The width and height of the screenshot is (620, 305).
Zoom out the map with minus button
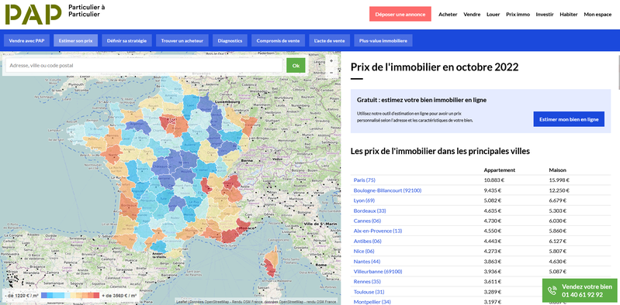[x=331, y=73]
